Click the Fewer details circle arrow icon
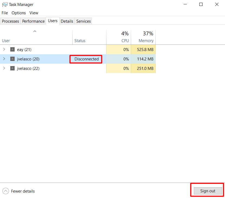225x198 pixels. 6,191
